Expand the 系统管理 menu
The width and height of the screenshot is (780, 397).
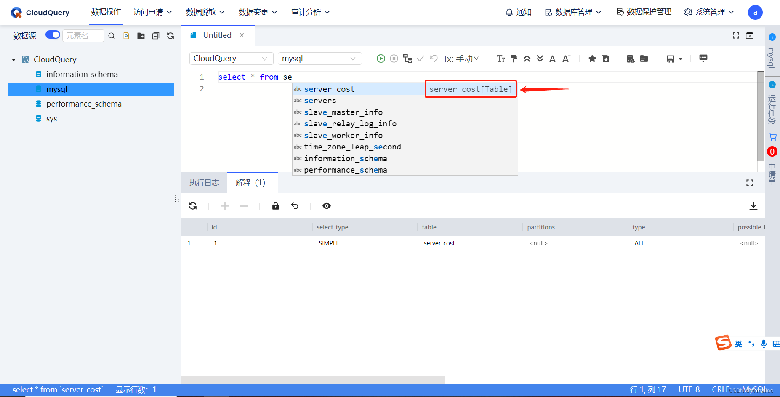point(709,12)
